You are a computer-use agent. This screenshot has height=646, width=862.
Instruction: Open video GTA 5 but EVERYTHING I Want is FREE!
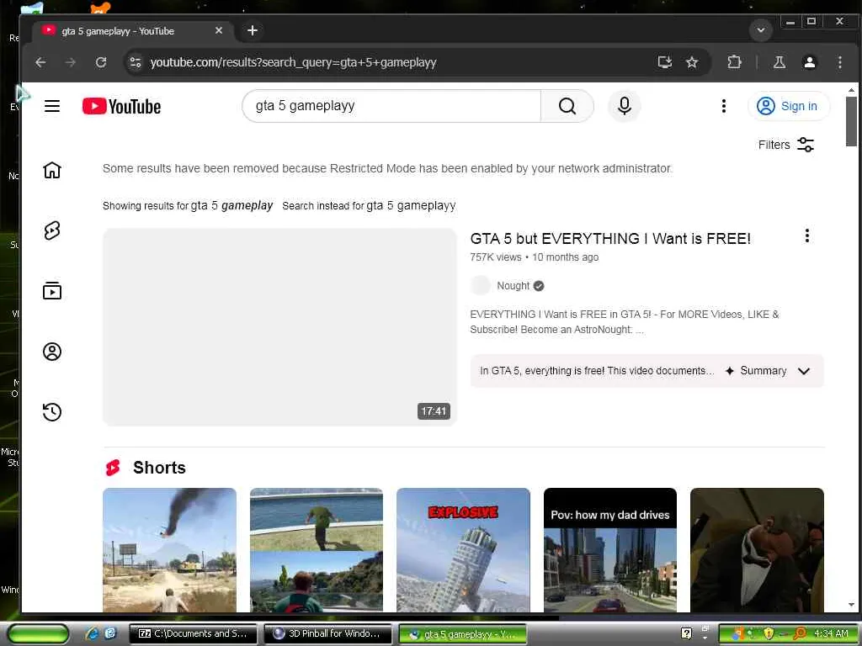tap(610, 238)
